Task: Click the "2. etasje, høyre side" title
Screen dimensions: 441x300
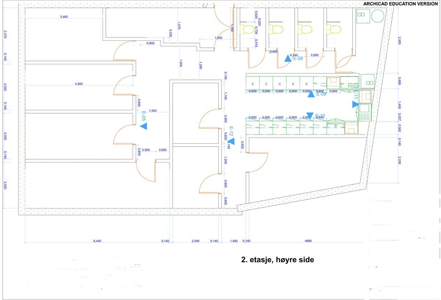Action: pos(277,260)
